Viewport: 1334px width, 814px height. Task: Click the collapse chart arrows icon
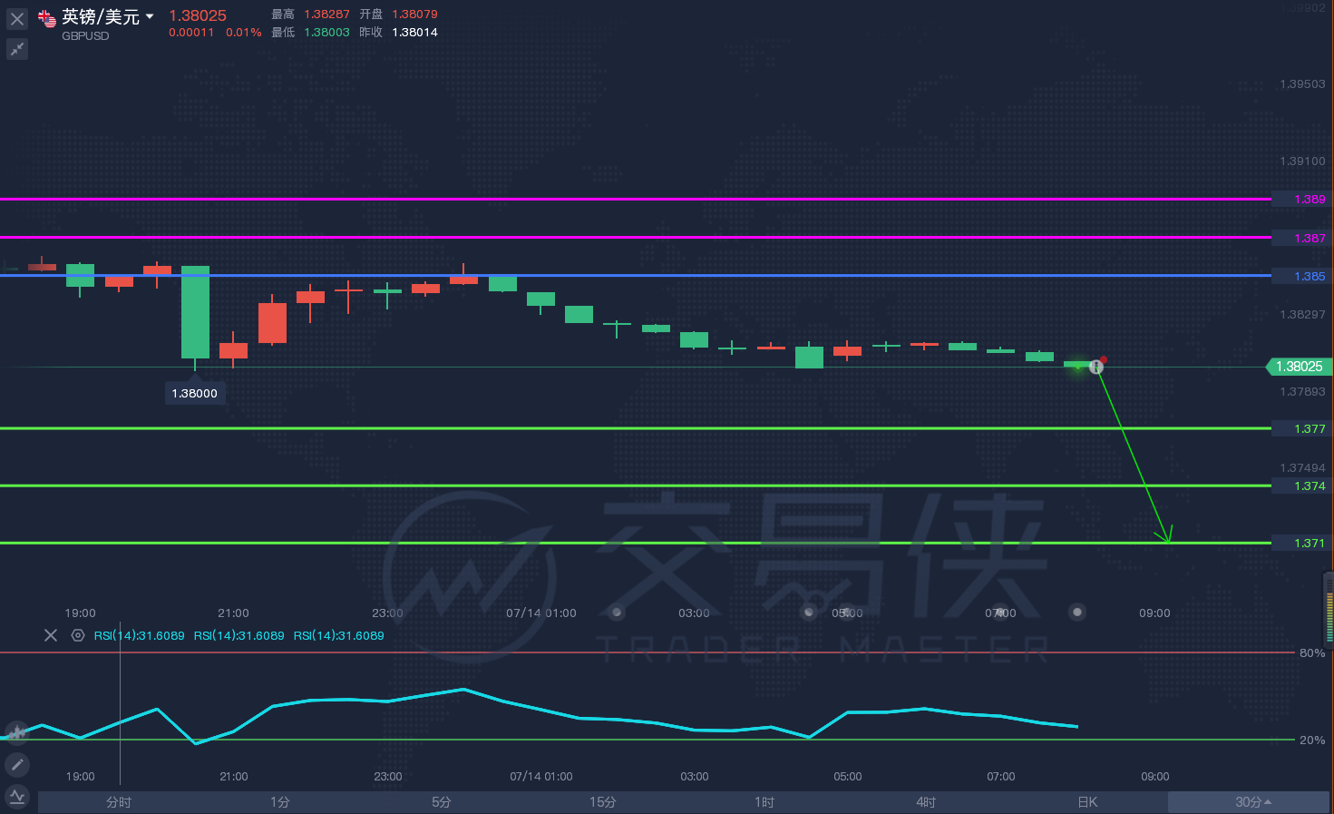point(17,49)
